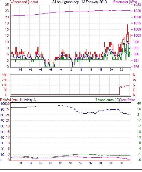The height and width of the screenshot is (172, 142).
Task: Click the 40 degree temperature scale value
Action: click(139, 103)
